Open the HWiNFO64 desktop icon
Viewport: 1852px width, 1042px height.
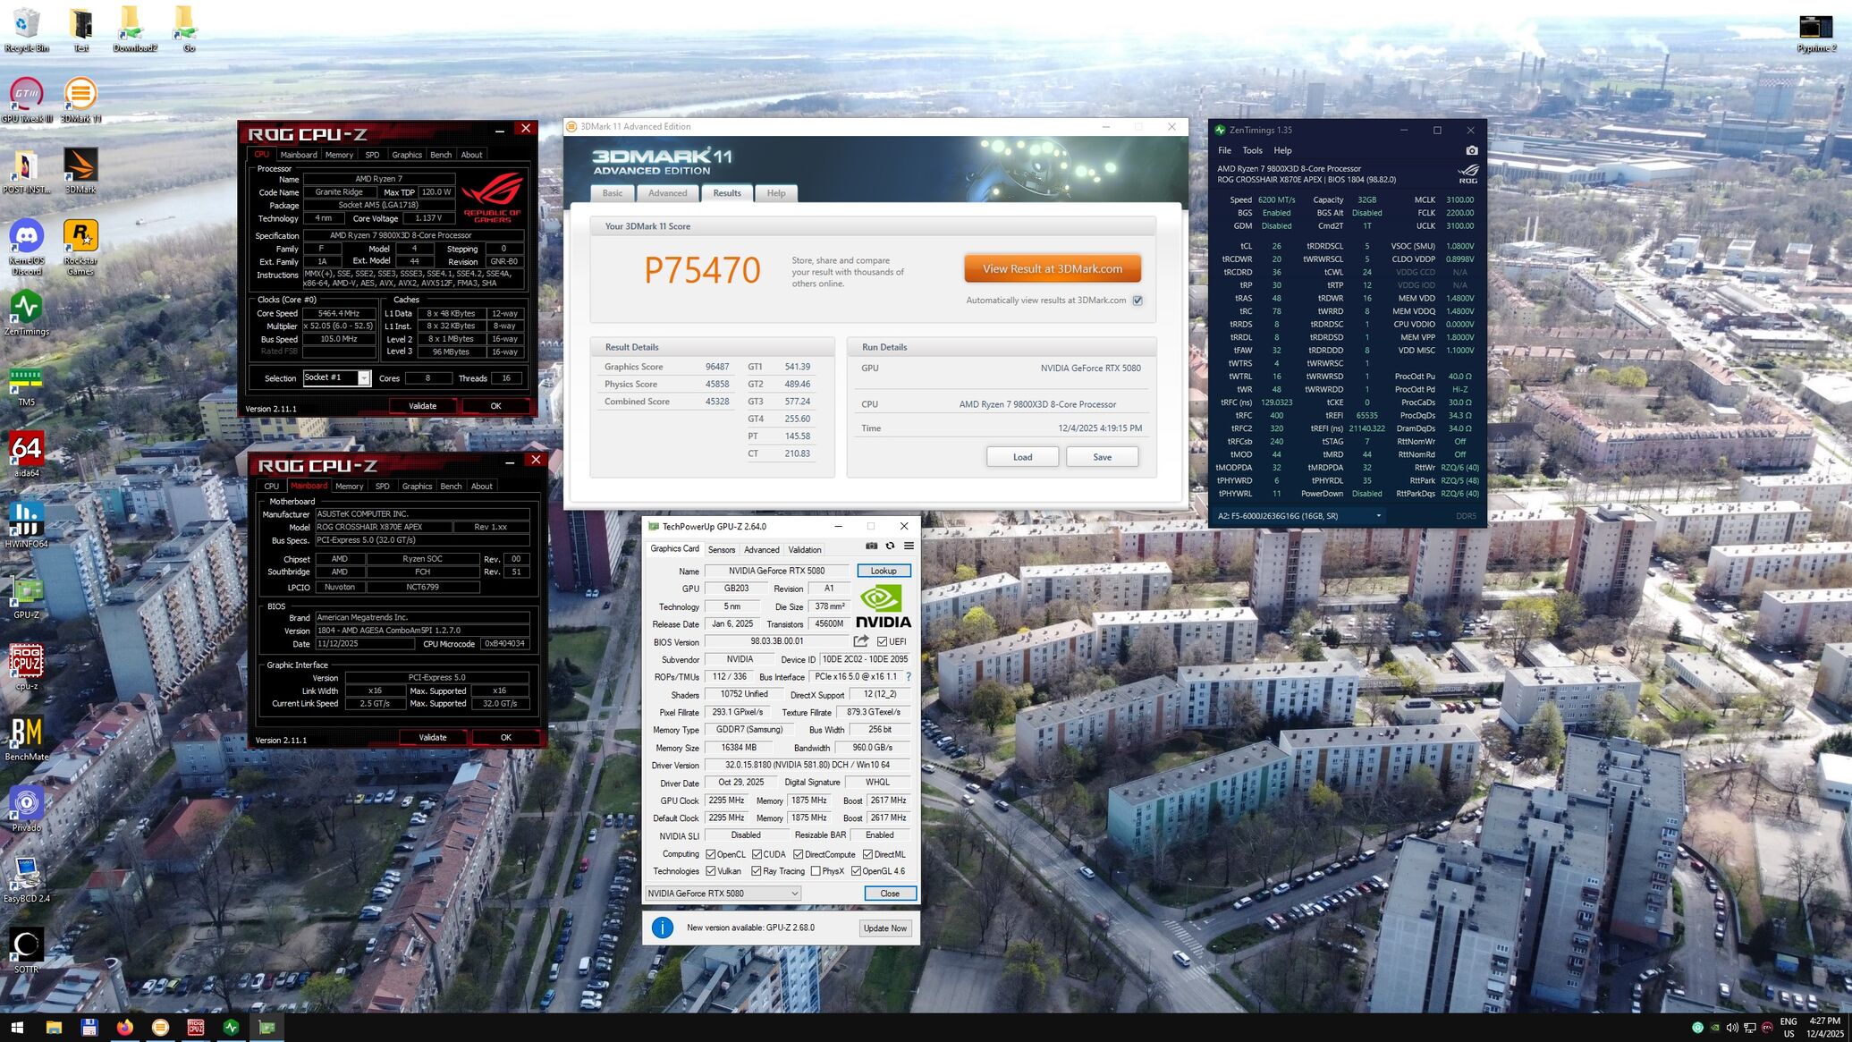pos(26,519)
